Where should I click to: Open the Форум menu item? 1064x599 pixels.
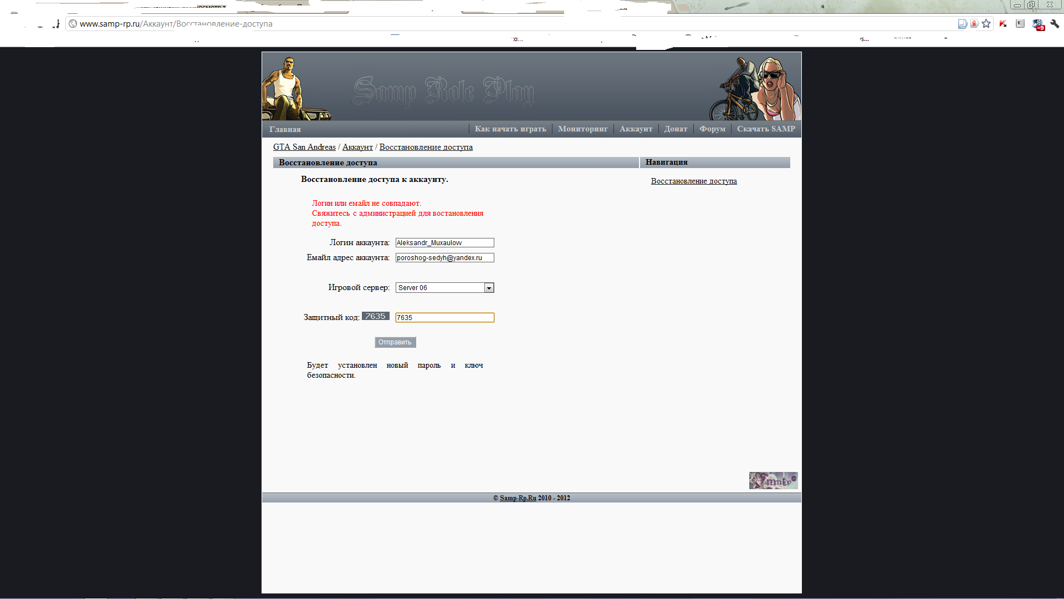point(712,129)
